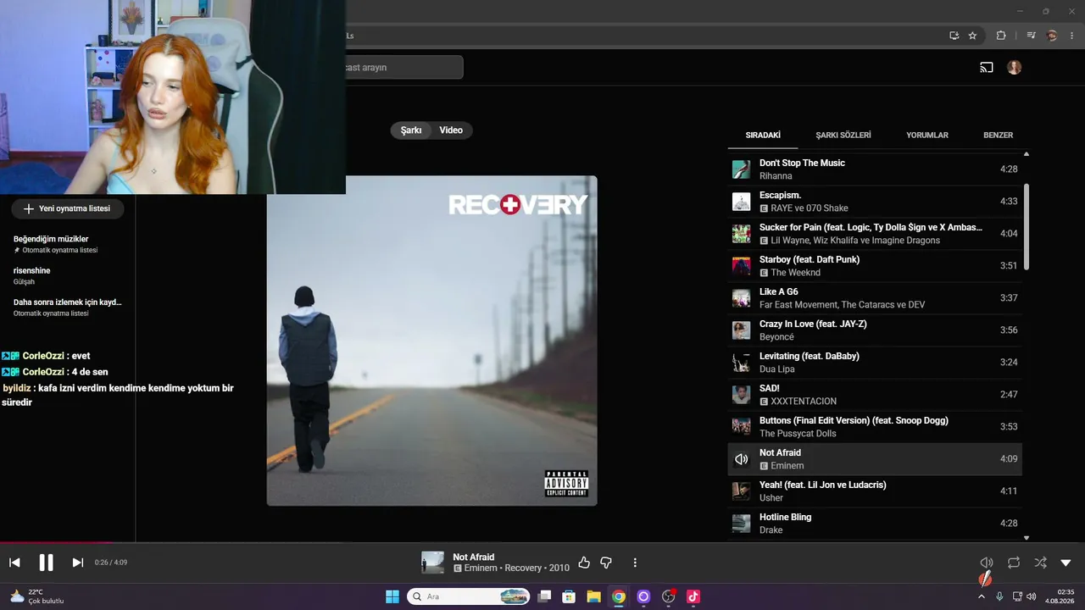Play Sucker for Pain from the queue
1085x610 pixels.
875,234
